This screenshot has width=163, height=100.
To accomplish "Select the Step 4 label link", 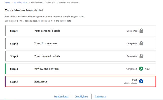I will [14, 69].
